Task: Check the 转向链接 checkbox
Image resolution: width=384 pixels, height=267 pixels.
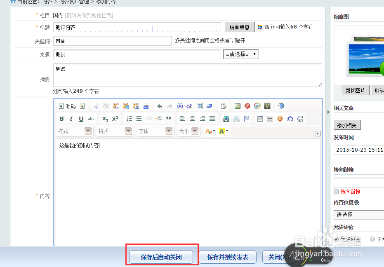Action: (337, 192)
